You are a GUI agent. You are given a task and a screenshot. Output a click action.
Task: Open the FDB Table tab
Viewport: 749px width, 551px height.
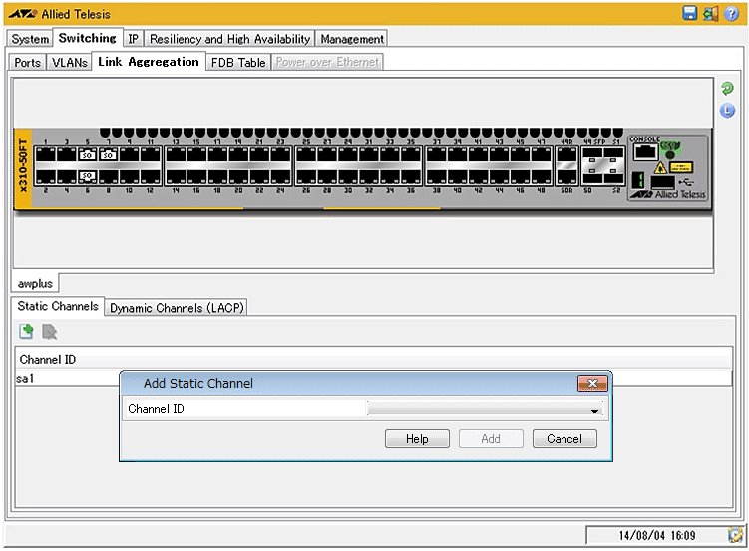tap(238, 62)
